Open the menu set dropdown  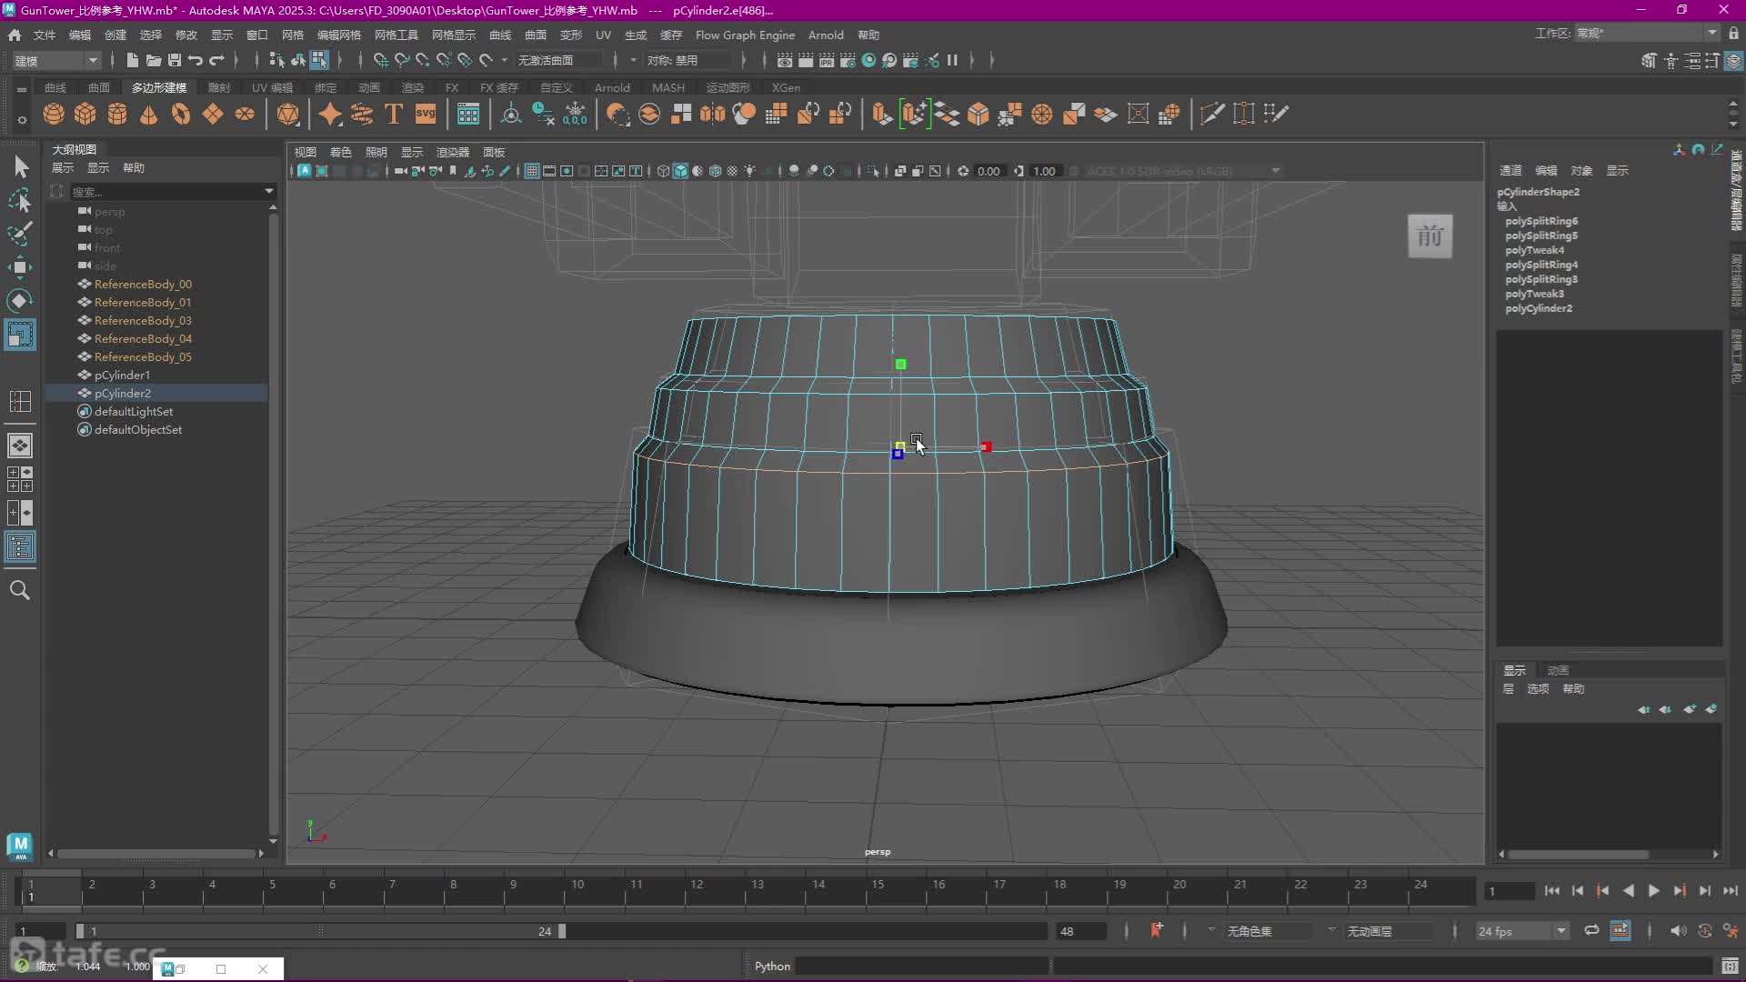(x=56, y=60)
